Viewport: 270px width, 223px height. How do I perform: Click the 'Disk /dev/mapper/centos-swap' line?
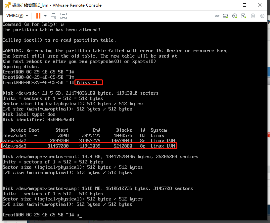98,188
